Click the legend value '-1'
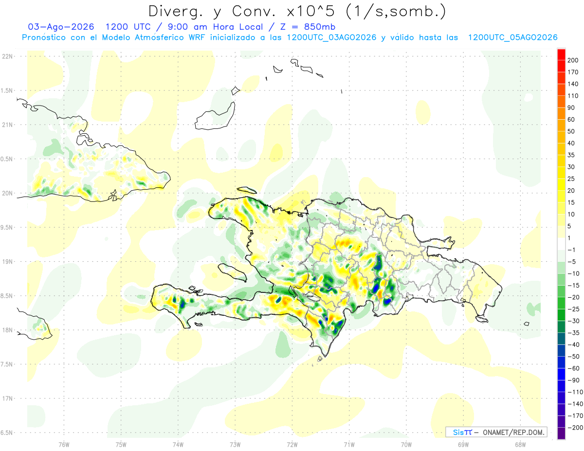This screenshot has height=451, width=584. [571, 250]
